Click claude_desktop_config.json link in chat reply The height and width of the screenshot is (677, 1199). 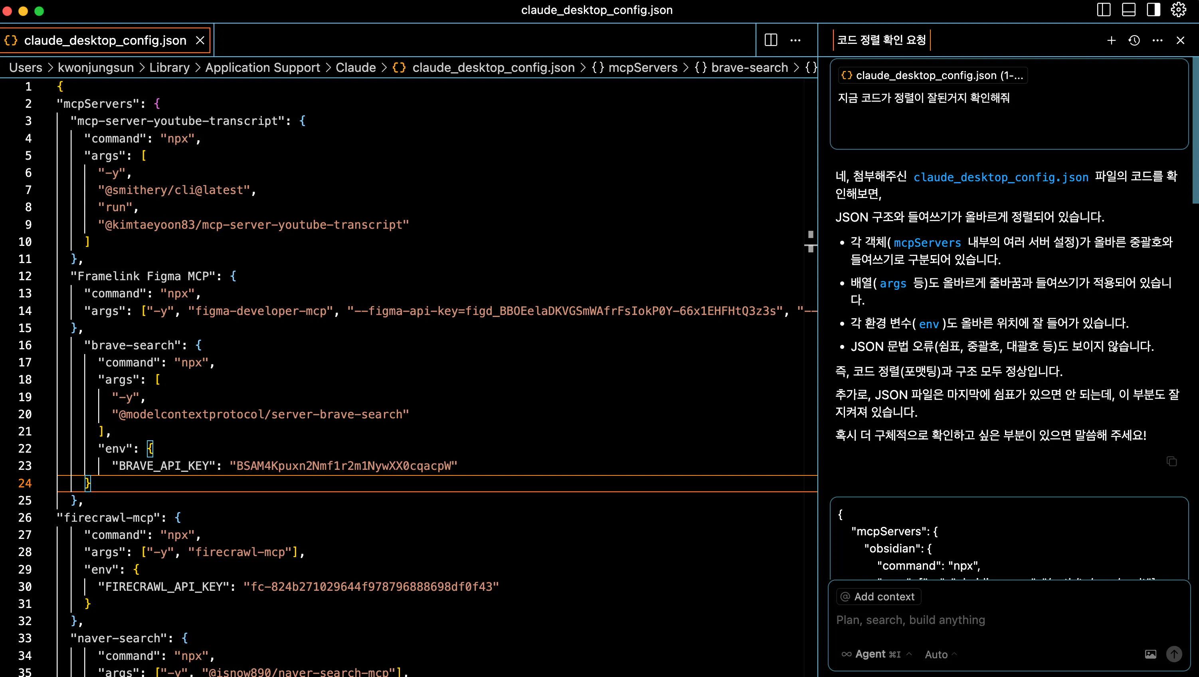[x=1001, y=177]
